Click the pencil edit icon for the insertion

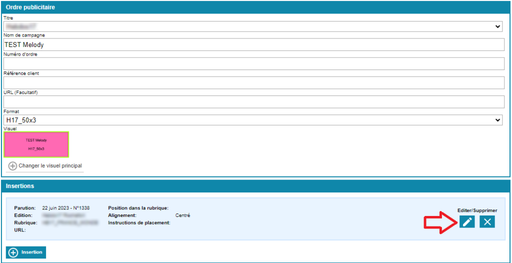point(467,222)
